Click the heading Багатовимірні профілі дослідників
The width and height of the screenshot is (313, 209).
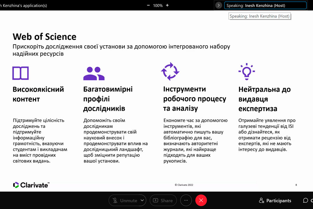(108, 99)
